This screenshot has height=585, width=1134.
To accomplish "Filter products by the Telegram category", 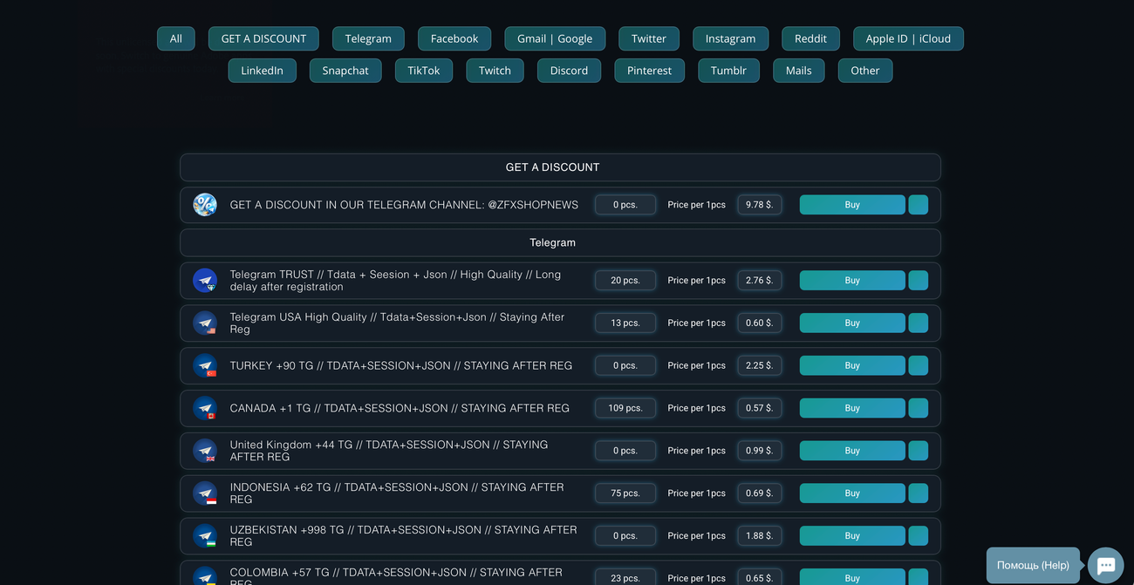I will [368, 38].
